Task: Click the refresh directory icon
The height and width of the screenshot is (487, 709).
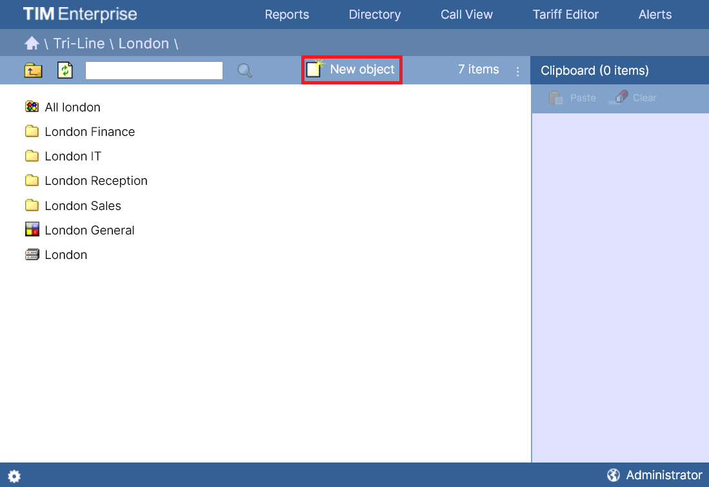Action: (x=65, y=70)
